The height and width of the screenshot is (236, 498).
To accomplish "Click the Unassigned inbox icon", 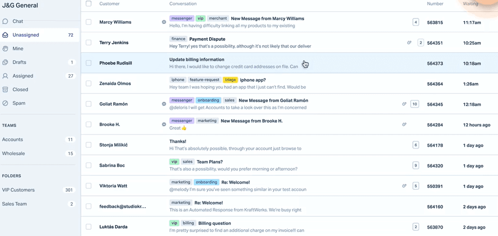I will 5,35.
